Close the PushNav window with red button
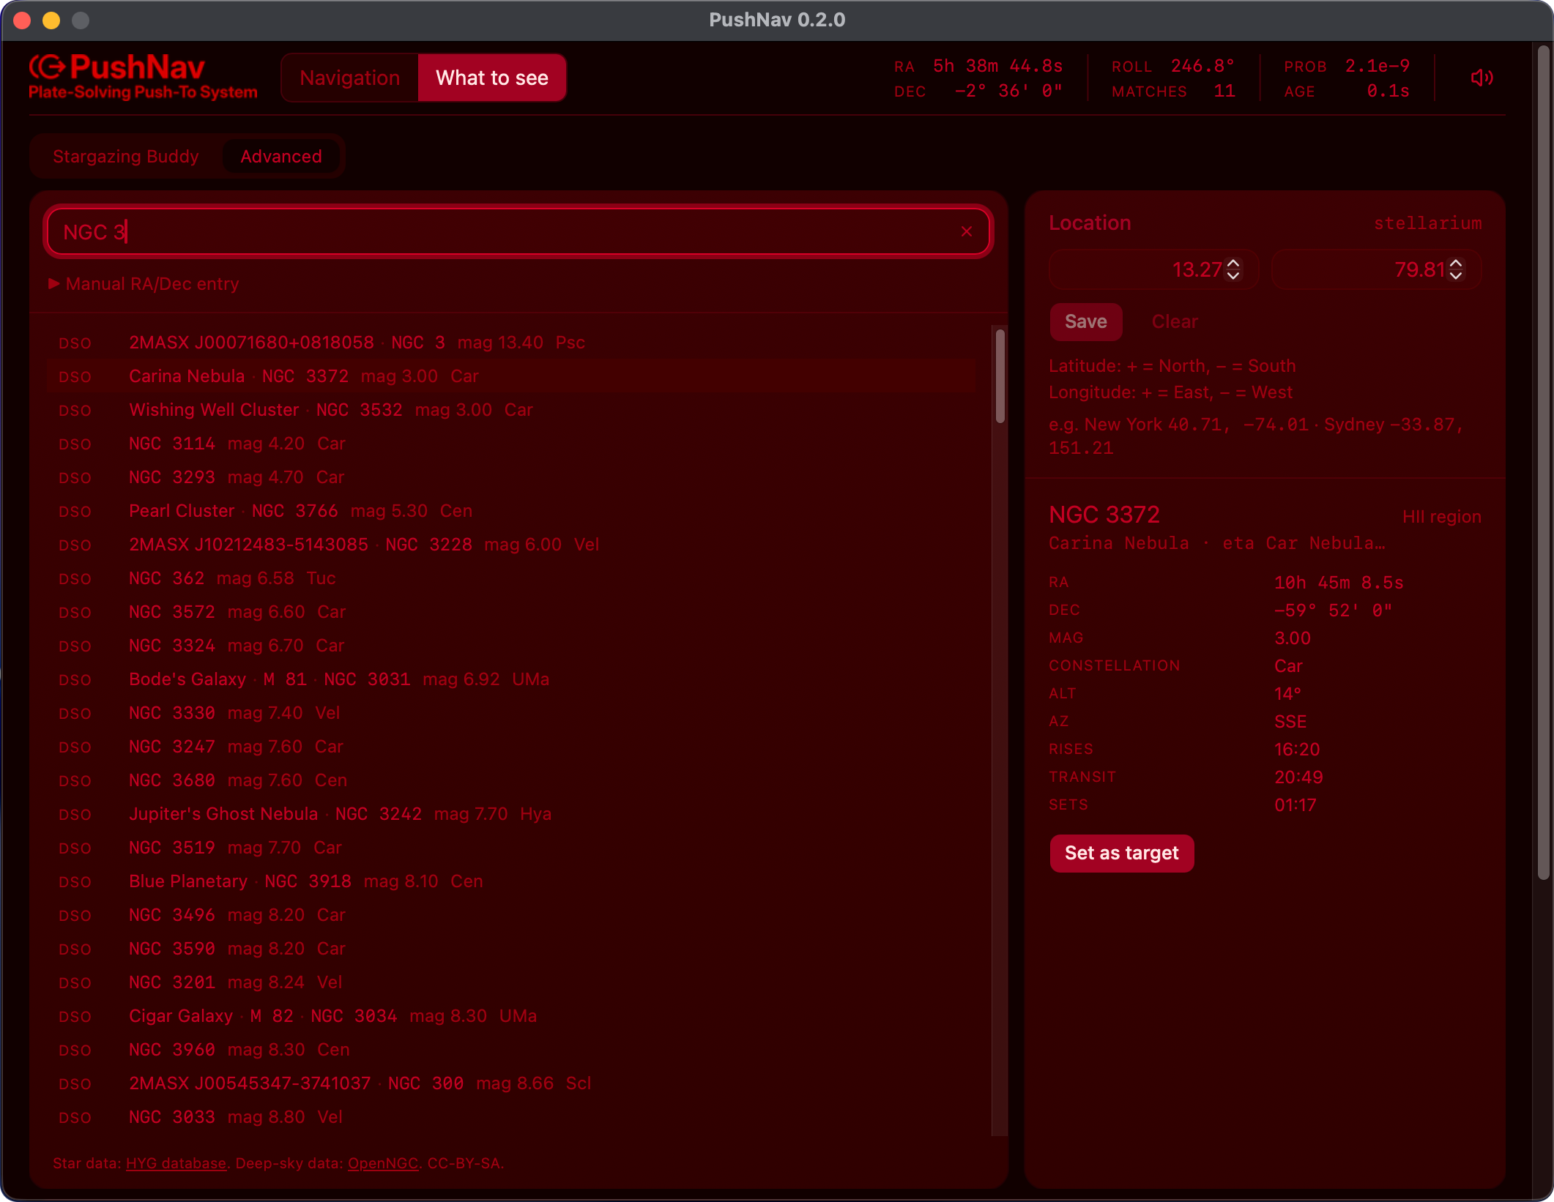This screenshot has height=1202, width=1554. (22, 20)
